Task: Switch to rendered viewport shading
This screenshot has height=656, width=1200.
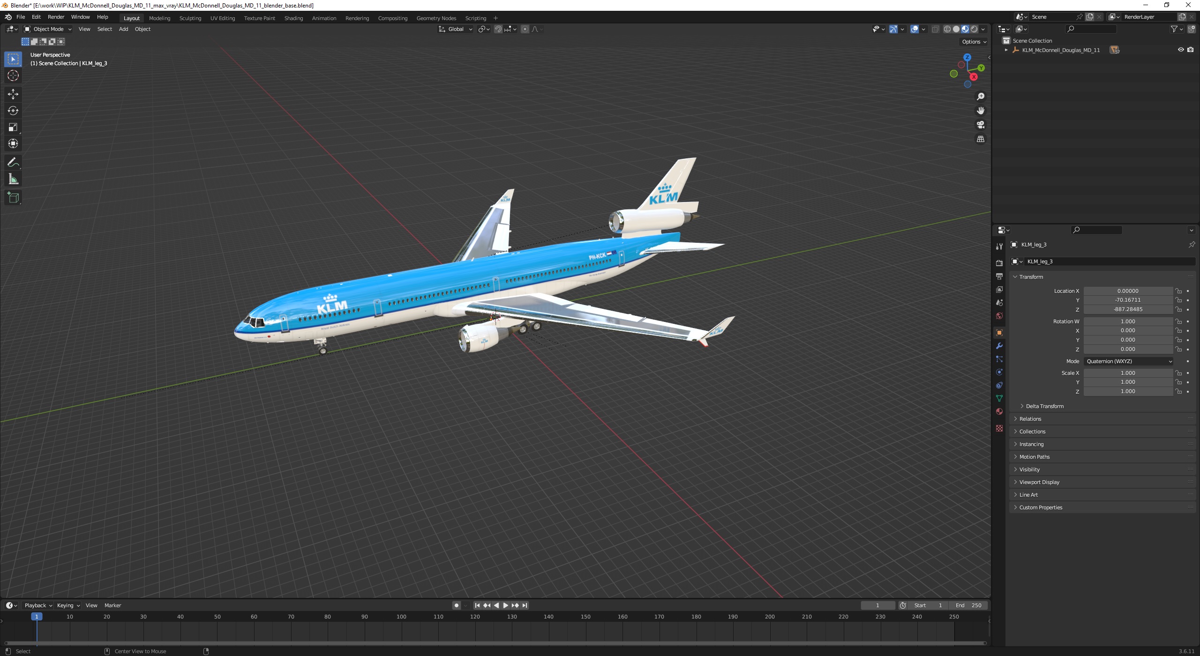Action: tap(974, 29)
